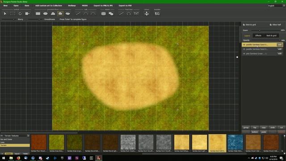Select the ellipse ground shape tool
The image size is (286, 161).
(x=46, y=14)
